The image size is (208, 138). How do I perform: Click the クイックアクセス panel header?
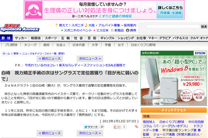click(174, 110)
